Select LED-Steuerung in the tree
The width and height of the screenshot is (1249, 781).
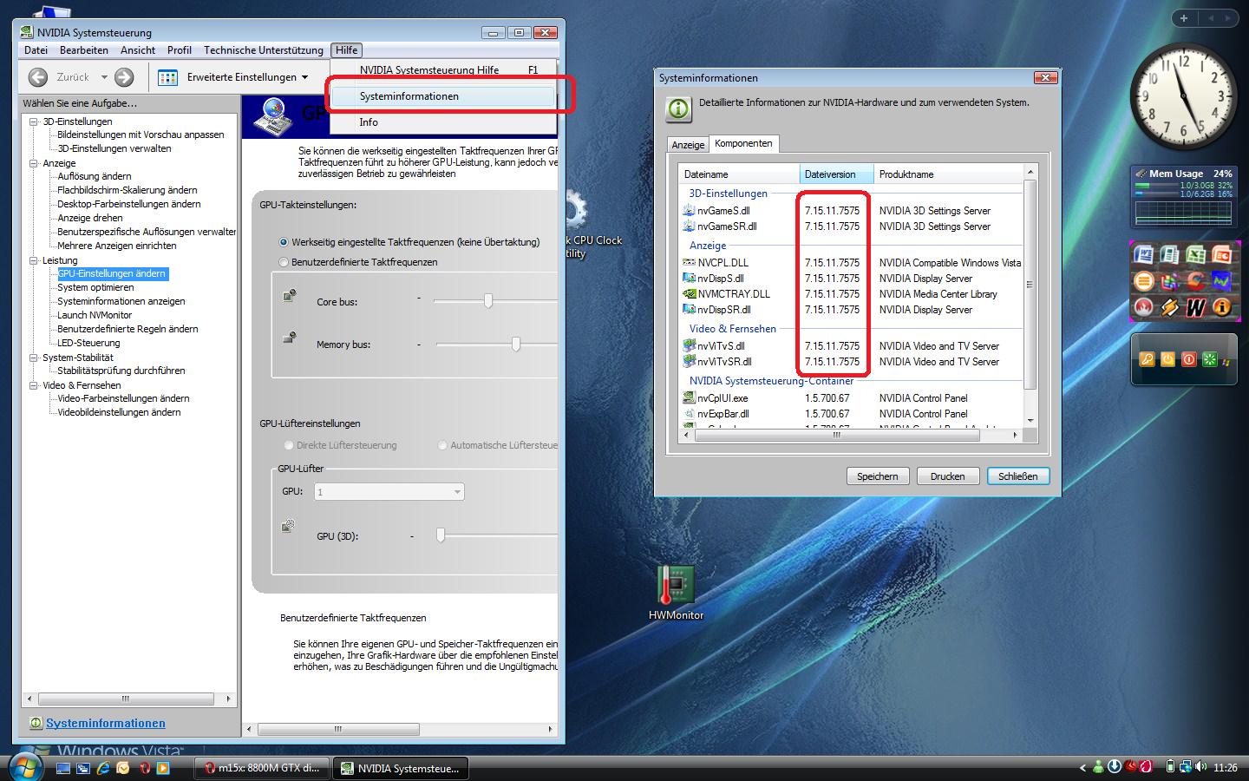coord(88,343)
